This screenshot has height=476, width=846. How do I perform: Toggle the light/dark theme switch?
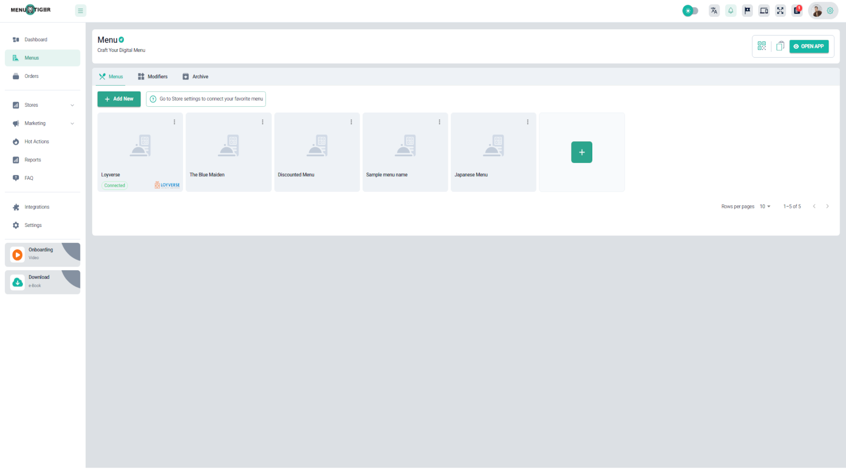[690, 11]
